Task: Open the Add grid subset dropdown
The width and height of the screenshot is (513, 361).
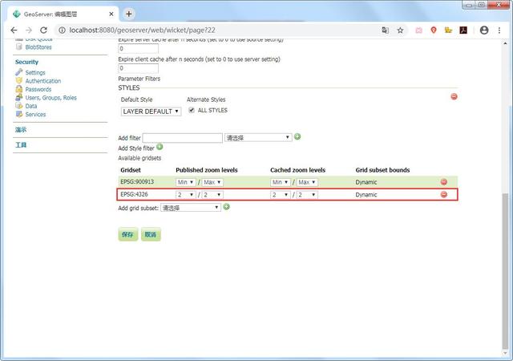Action: tap(191, 208)
